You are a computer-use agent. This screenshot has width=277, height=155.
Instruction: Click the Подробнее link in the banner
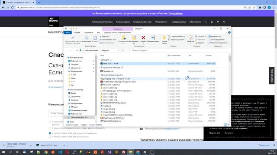click(175, 13)
